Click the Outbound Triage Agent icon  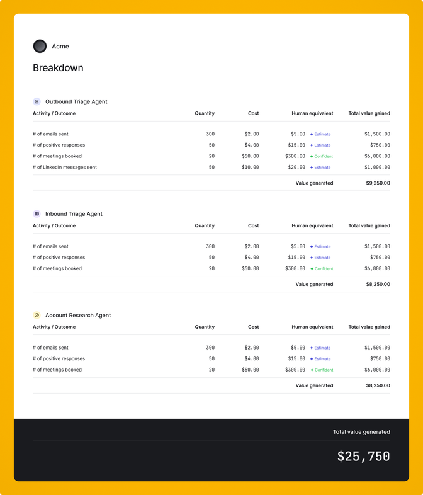click(x=37, y=101)
